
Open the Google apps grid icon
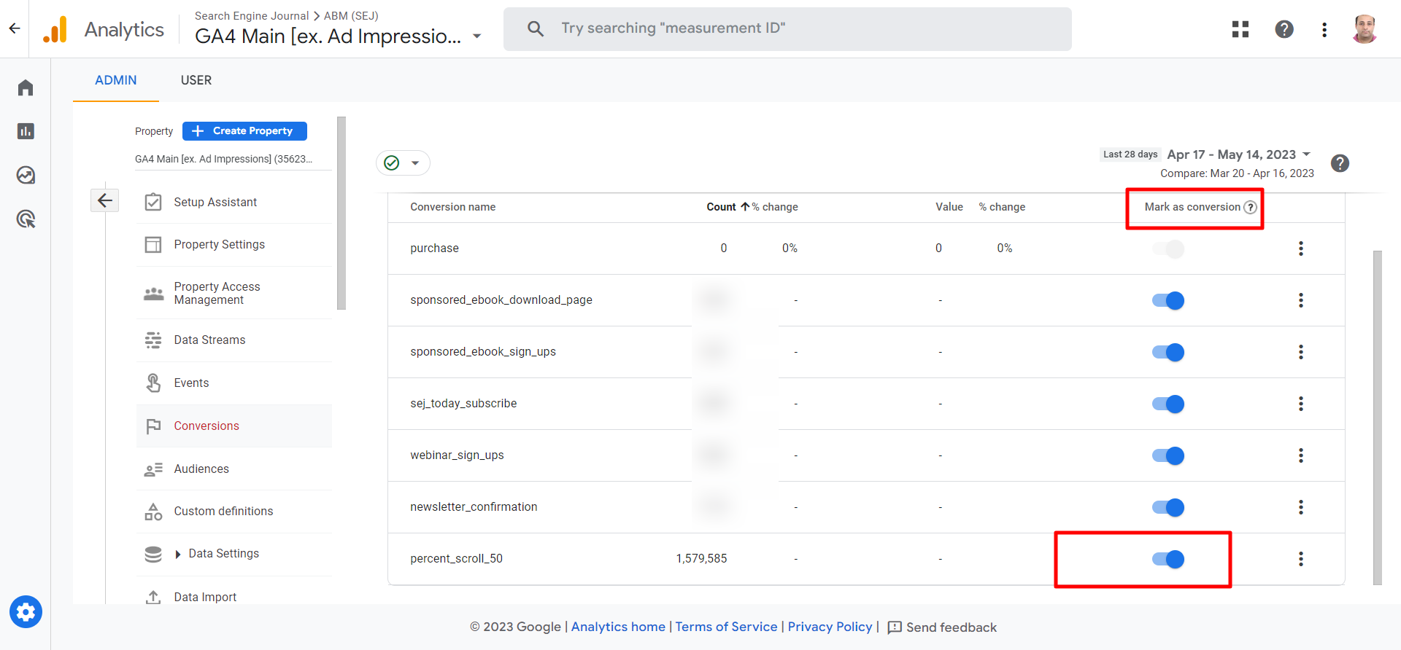pos(1240,29)
